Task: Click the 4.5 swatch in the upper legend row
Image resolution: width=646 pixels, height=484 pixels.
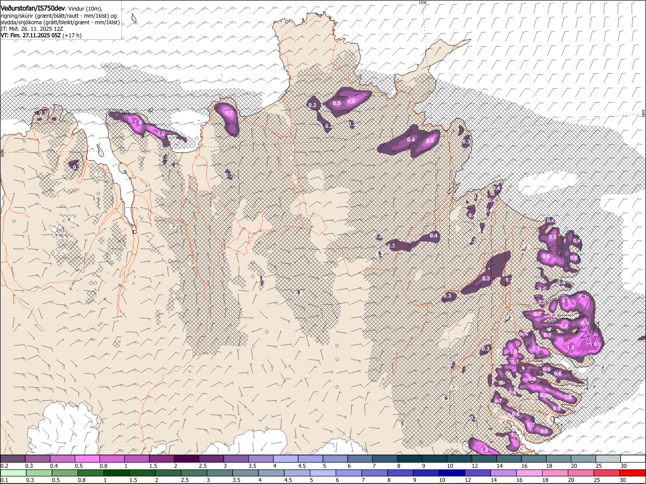Action: click(310, 458)
